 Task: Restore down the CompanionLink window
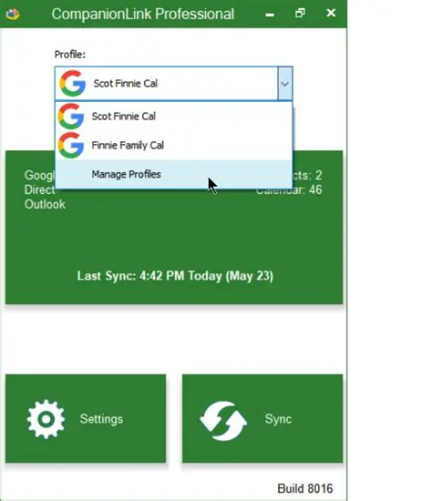300,14
